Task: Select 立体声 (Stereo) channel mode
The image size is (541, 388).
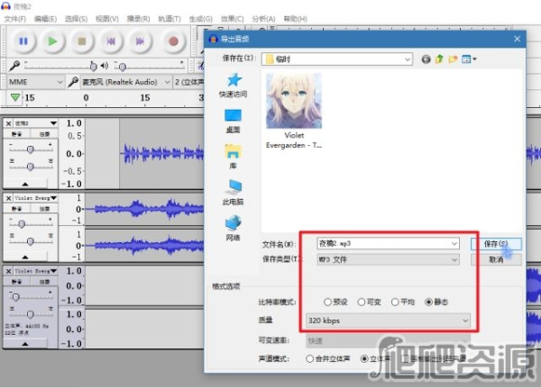Action: tap(375, 358)
